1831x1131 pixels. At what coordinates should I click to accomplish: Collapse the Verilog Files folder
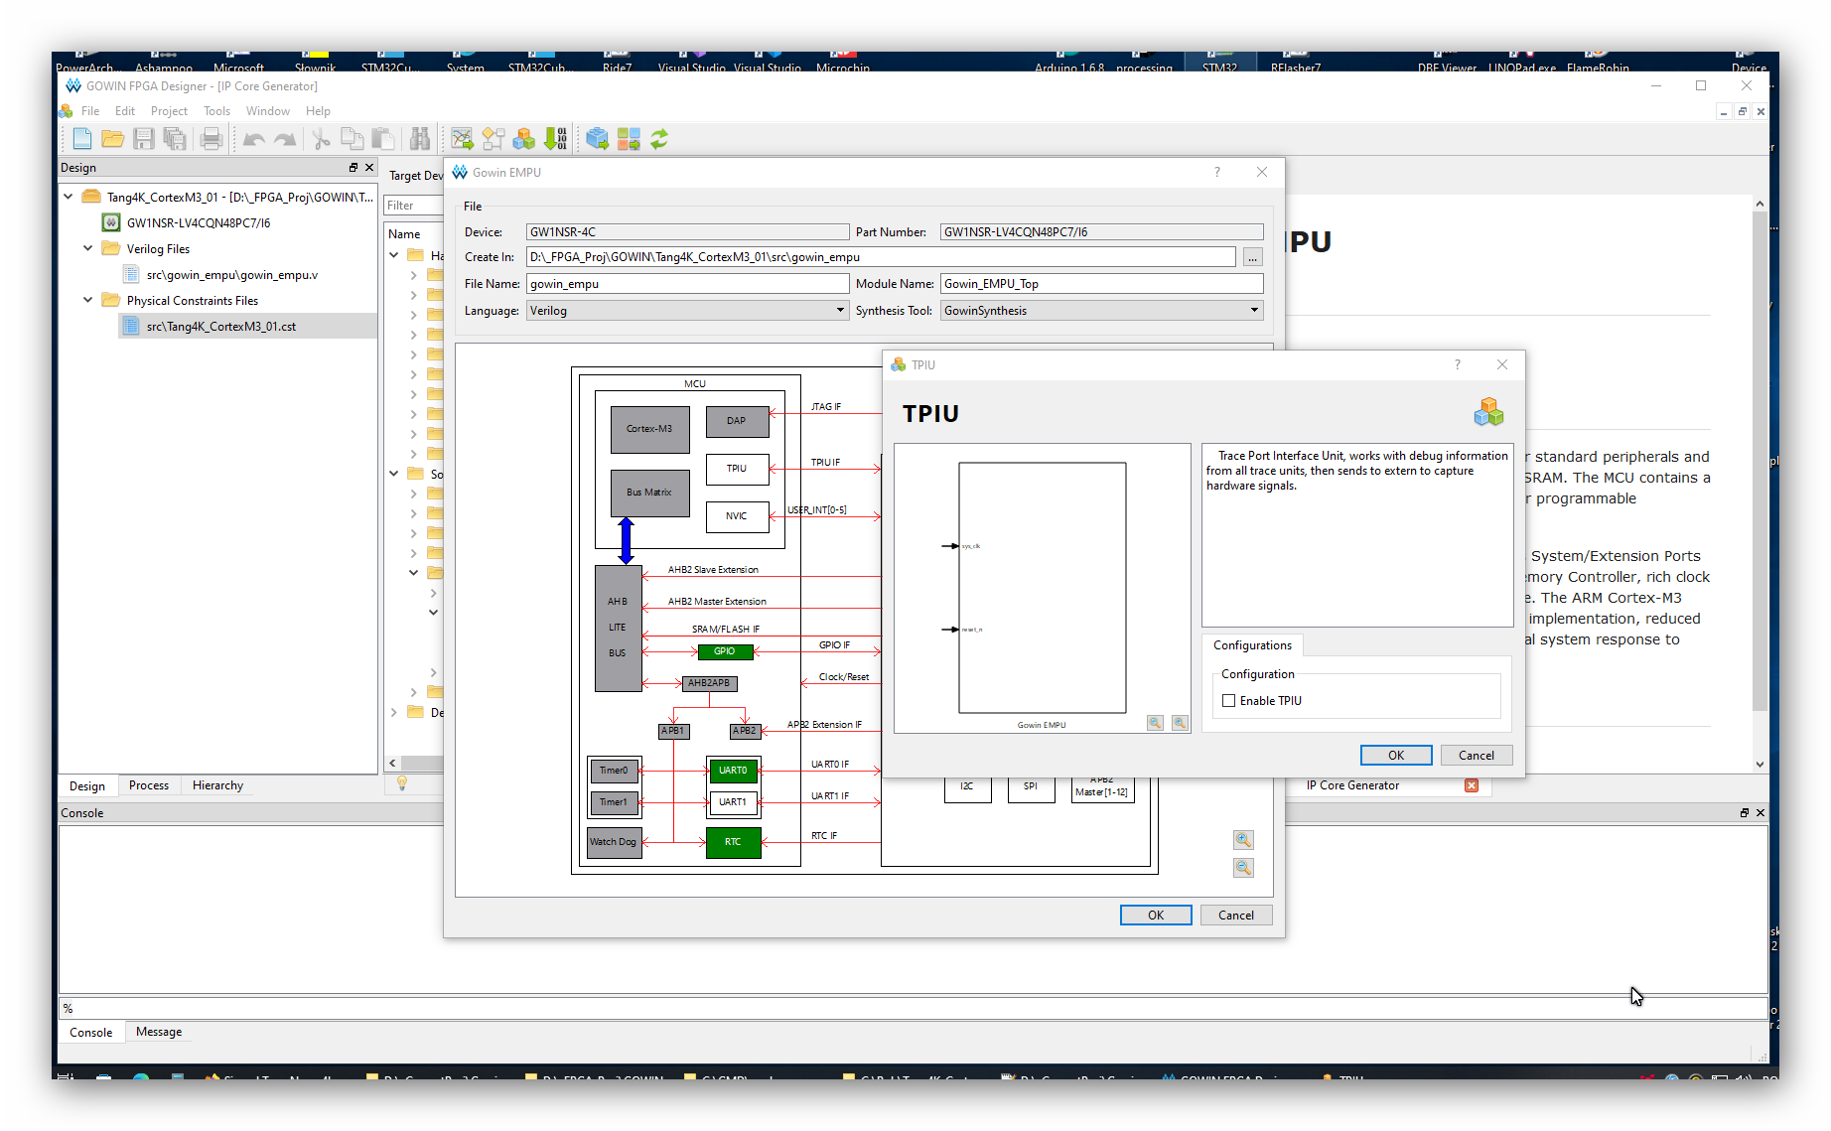point(88,248)
